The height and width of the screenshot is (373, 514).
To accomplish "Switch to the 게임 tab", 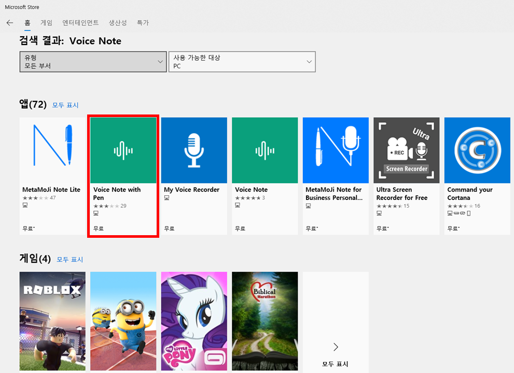I will 46,23.
